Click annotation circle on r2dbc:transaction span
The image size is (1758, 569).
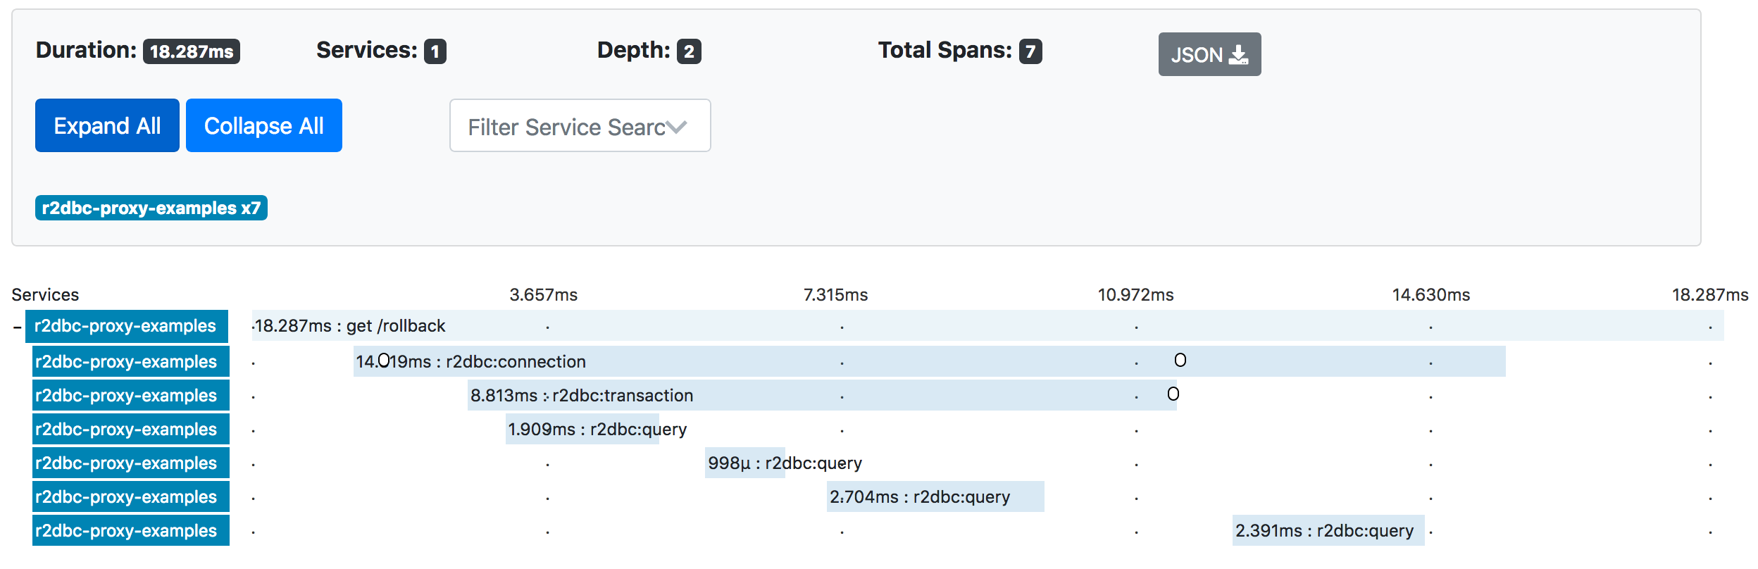tap(1173, 394)
